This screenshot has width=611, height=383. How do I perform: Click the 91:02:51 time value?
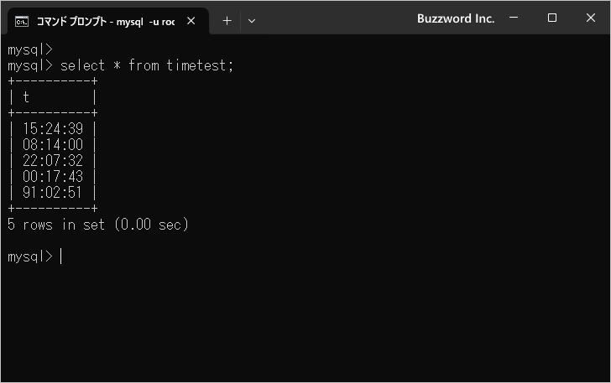[53, 193]
